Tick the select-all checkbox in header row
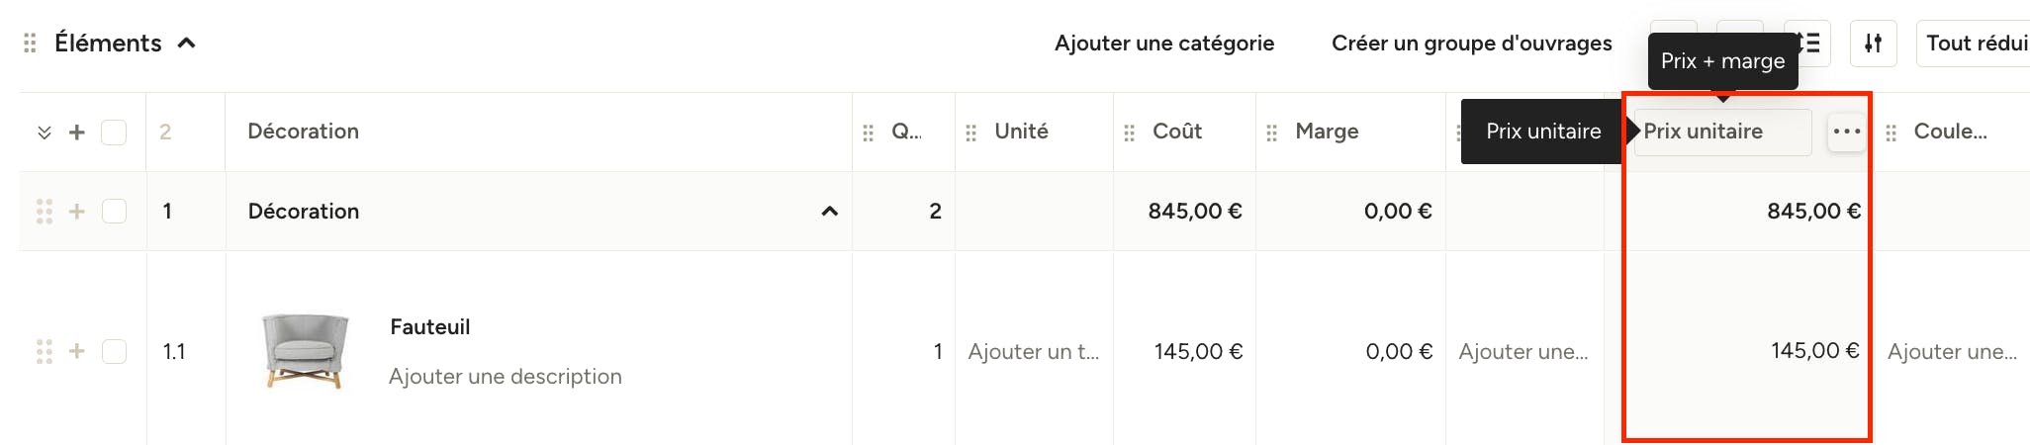The height and width of the screenshot is (445, 2030). coord(114,133)
